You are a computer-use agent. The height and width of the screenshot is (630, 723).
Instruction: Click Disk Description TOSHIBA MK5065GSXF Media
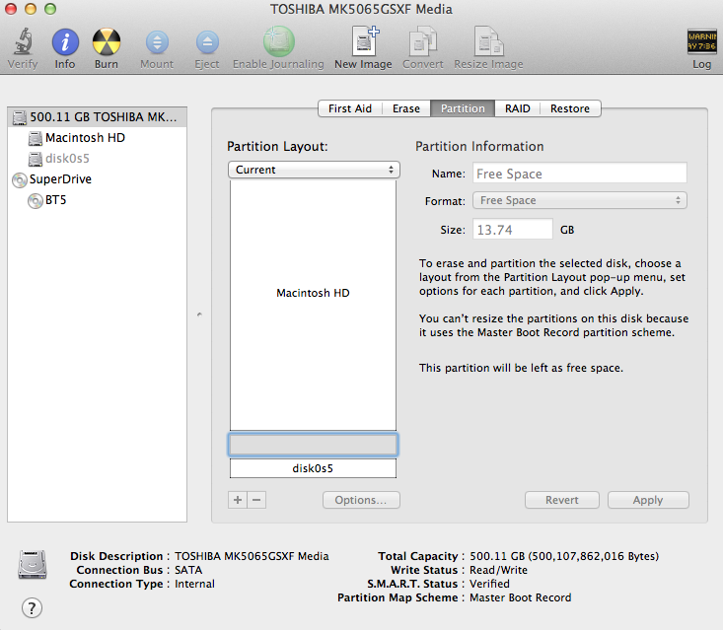(x=252, y=556)
